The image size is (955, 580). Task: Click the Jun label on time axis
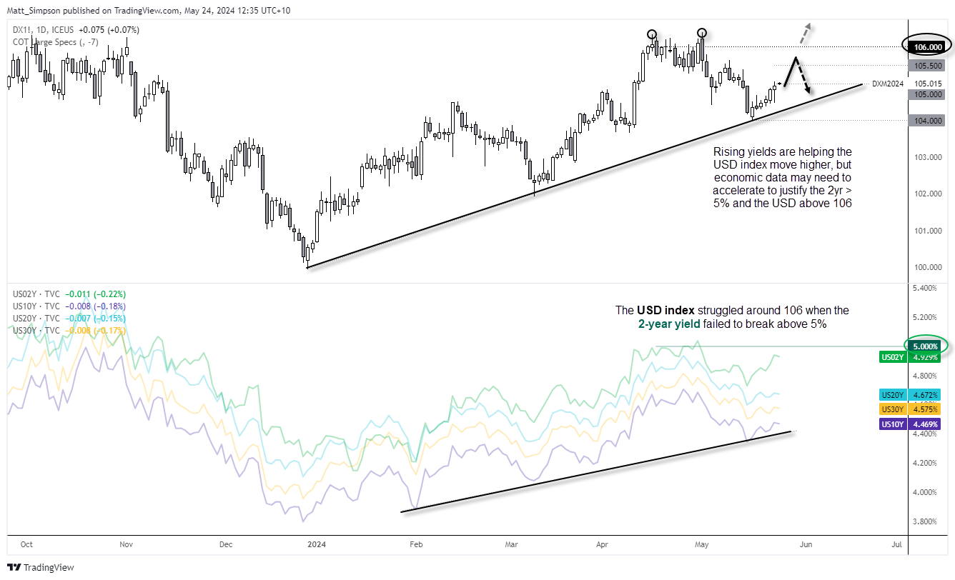(806, 544)
